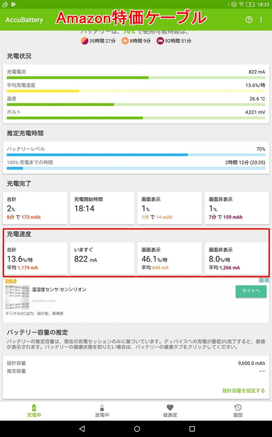Tap the discharging battery tab icon
Image resolution: width=272 pixels, height=437 pixels.
tap(102, 408)
